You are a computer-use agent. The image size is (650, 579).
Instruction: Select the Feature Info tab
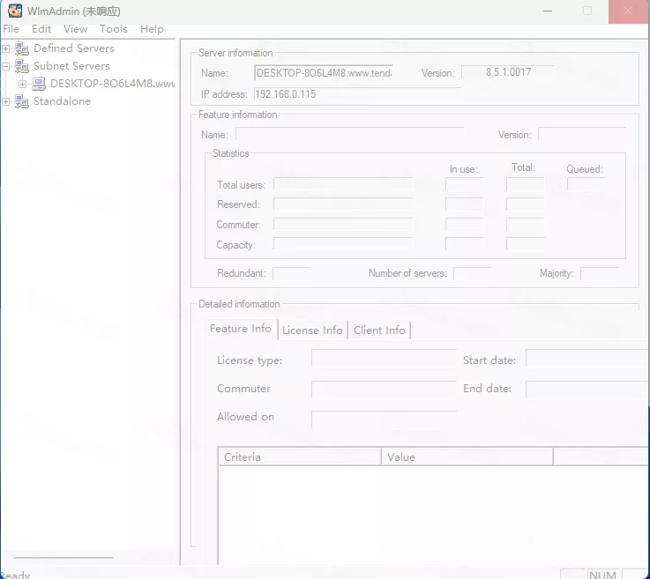[x=241, y=329]
